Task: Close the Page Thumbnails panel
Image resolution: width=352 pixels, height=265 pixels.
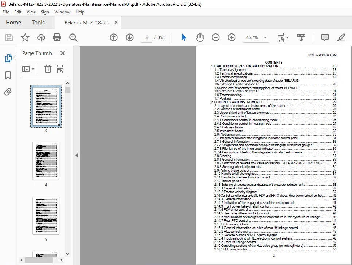Action: tap(63, 53)
